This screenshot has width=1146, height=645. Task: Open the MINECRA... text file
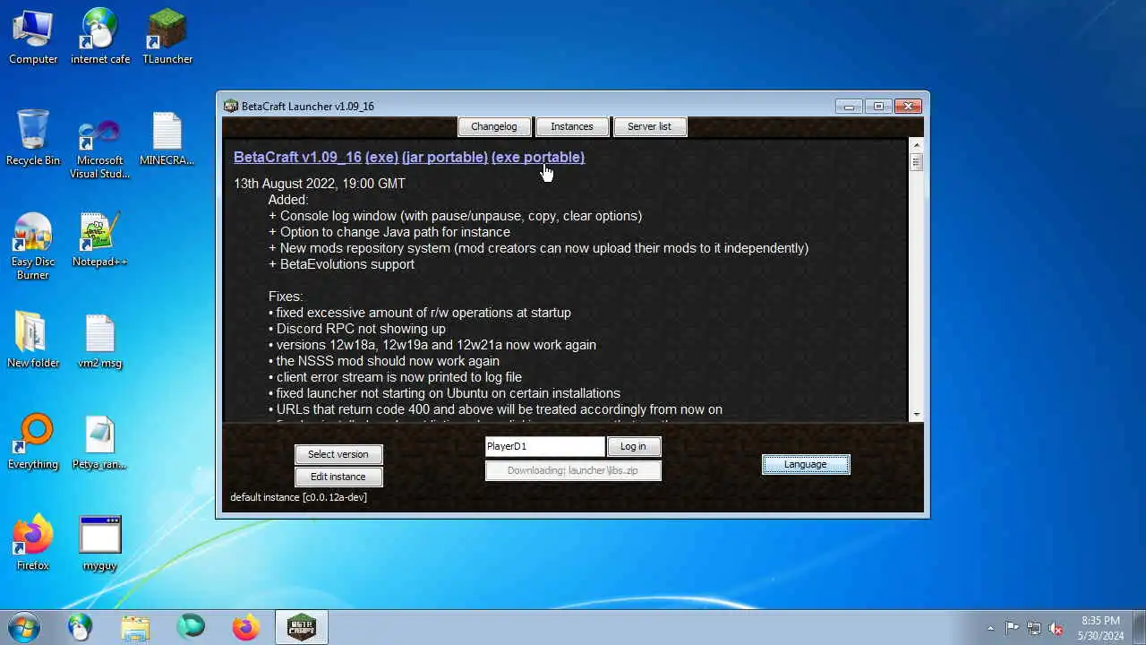tap(167, 139)
